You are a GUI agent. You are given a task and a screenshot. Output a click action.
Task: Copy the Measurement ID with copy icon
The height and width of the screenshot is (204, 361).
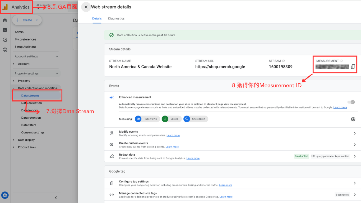pos(353,67)
